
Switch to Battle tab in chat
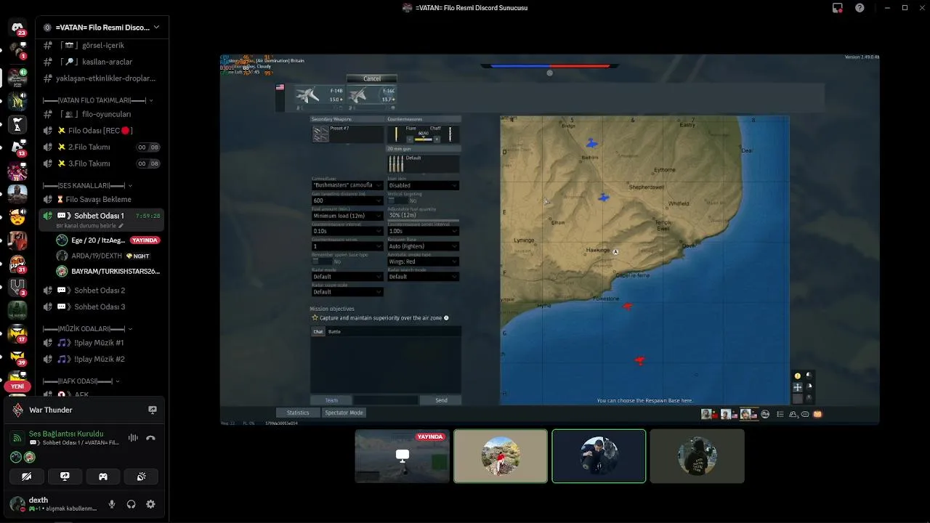click(x=334, y=331)
